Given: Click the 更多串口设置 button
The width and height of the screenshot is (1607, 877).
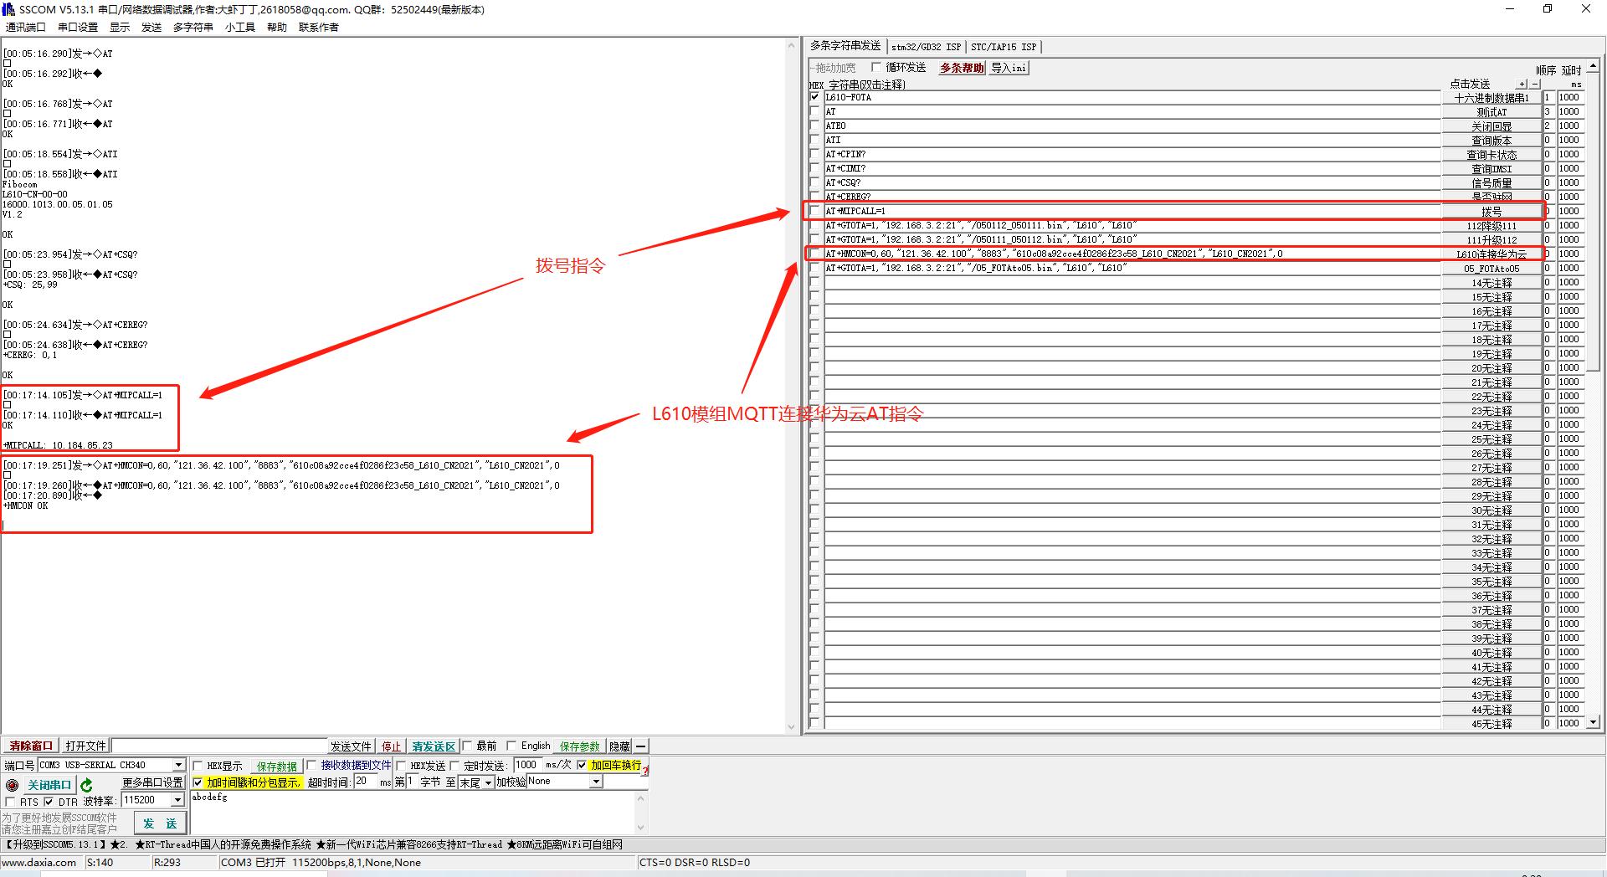Looking at the screenshot, I should tap(152, 782).
